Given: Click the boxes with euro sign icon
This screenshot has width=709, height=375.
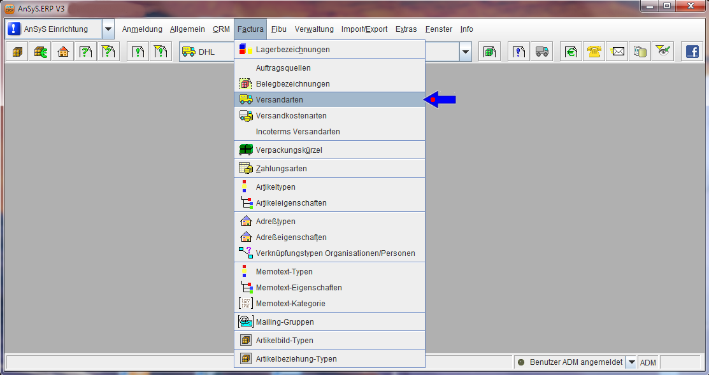Looking at the screenshot, I should (40, 52).
